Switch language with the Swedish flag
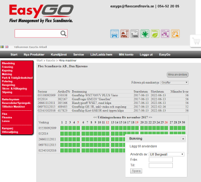This screenshot has width=201, height=182. 2,47
